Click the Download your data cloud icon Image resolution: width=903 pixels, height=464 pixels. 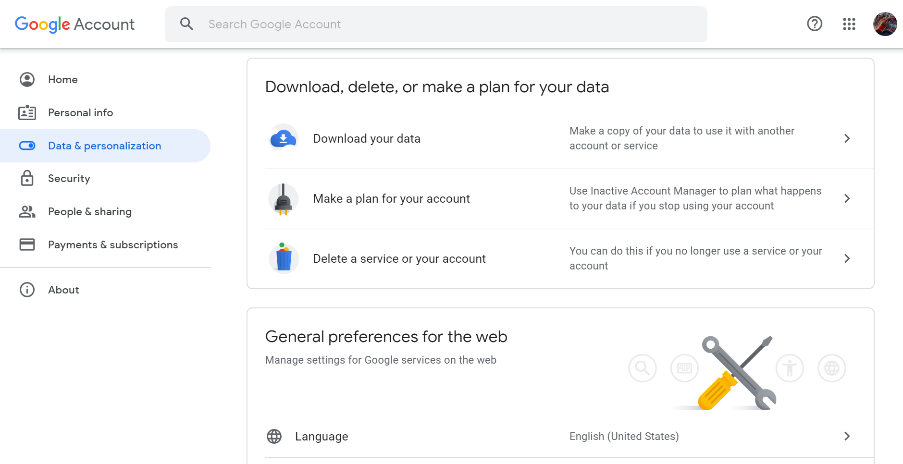(x=284, y=138)
